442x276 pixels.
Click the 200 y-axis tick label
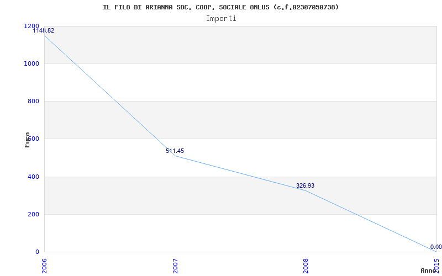tap(33, 214)
